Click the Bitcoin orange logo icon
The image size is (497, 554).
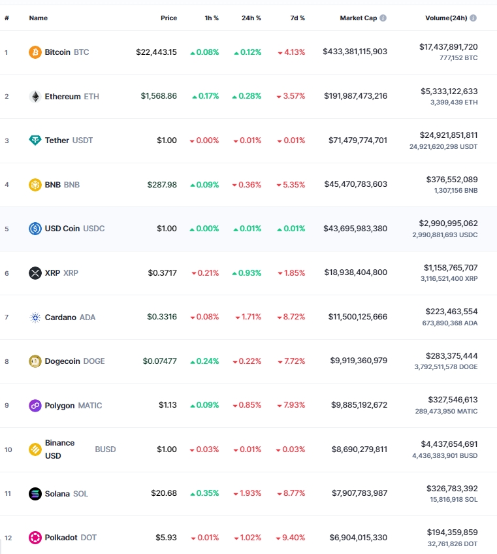(35, 52)
